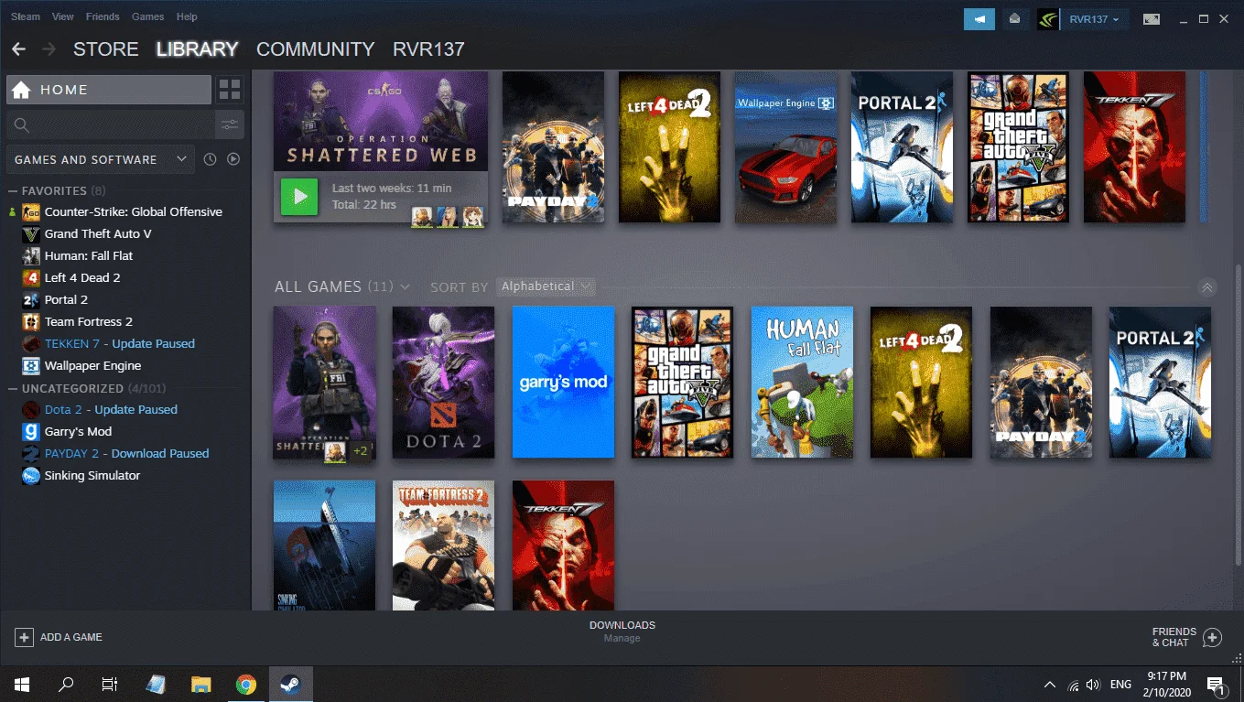Screen dimensions: 1244x702
Task: Collapse the Favorites category
Action: (x=13, y=190)
